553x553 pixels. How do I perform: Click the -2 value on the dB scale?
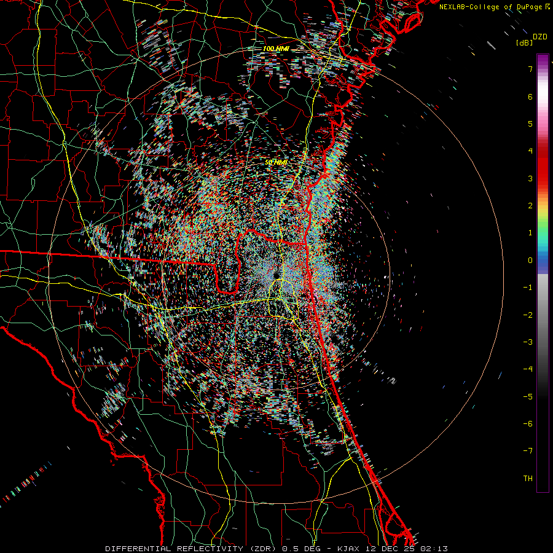tap(528, 315)
